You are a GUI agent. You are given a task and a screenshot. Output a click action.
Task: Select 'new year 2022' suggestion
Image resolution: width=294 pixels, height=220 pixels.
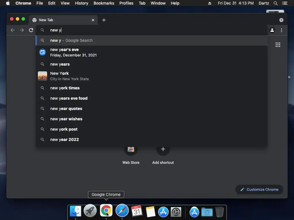pos(152,140)
